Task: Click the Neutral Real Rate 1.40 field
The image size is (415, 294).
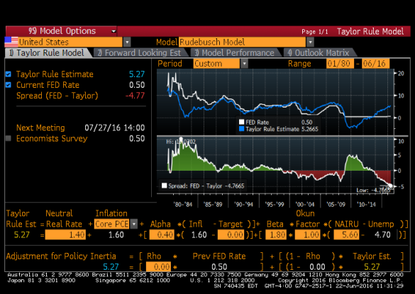Action: (x=65, y=234)
